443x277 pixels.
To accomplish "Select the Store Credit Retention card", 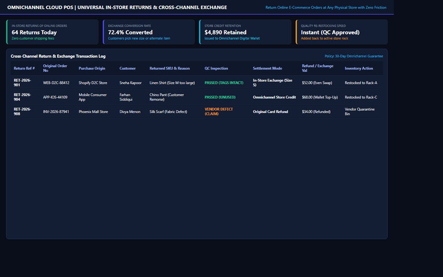I will point(245,32).
